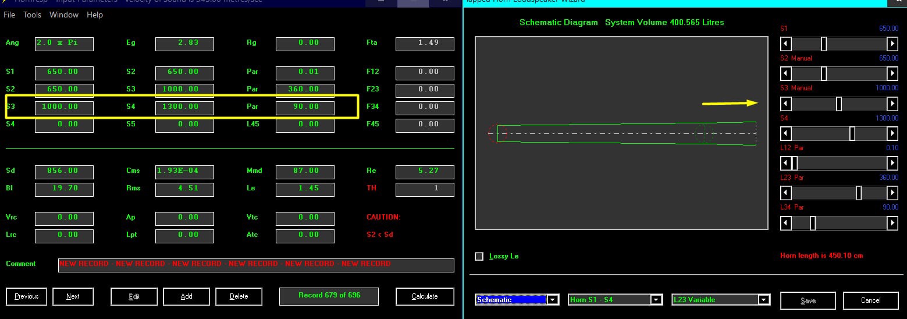Open the L23 Variable dropdown

721,300
